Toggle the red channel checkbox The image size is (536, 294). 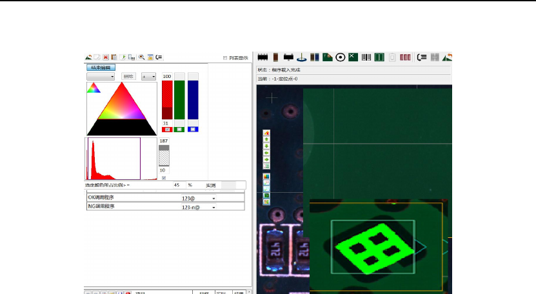coord(167,130)
